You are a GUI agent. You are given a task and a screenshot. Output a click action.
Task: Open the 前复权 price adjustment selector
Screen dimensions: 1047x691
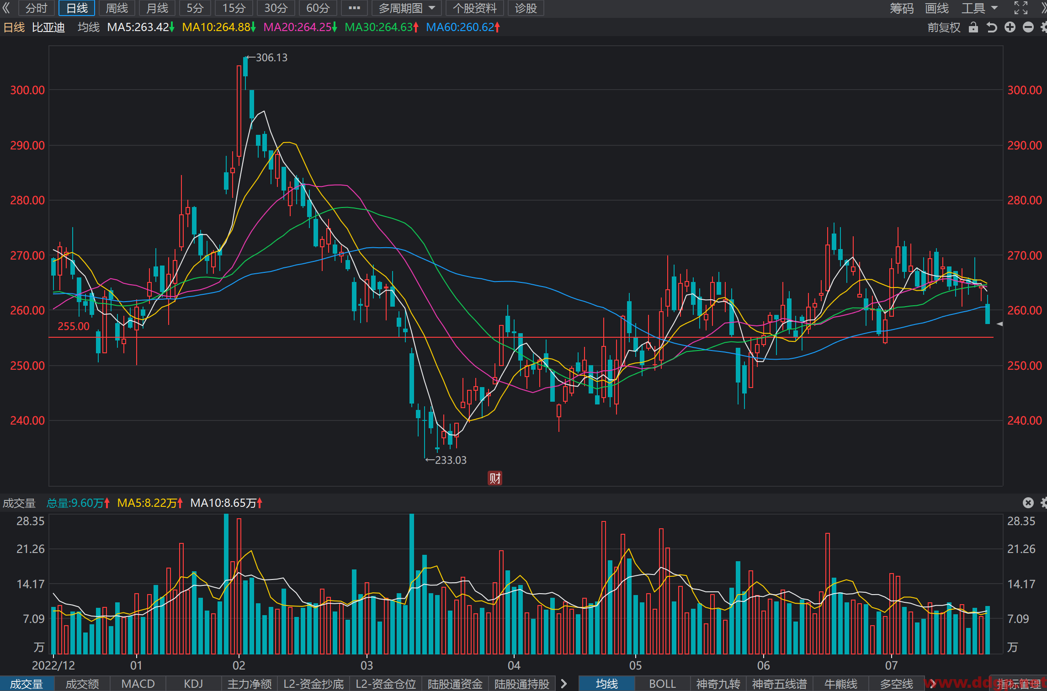pyautogui.click(x=944, y=27)
